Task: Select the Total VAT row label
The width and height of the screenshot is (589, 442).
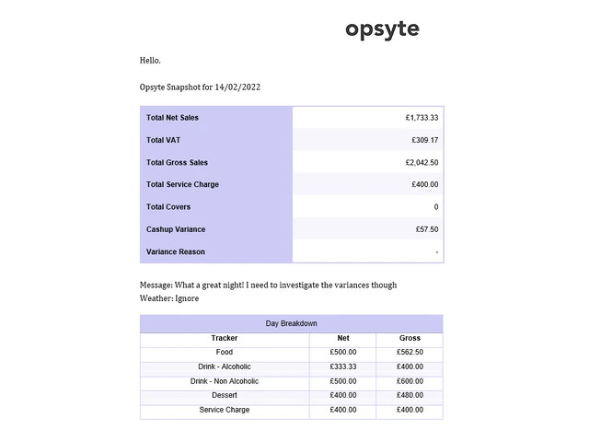Action: point(164,140)
